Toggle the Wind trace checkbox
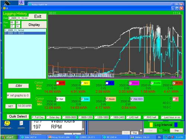This screenshot has width=186, height=140. 130,83
